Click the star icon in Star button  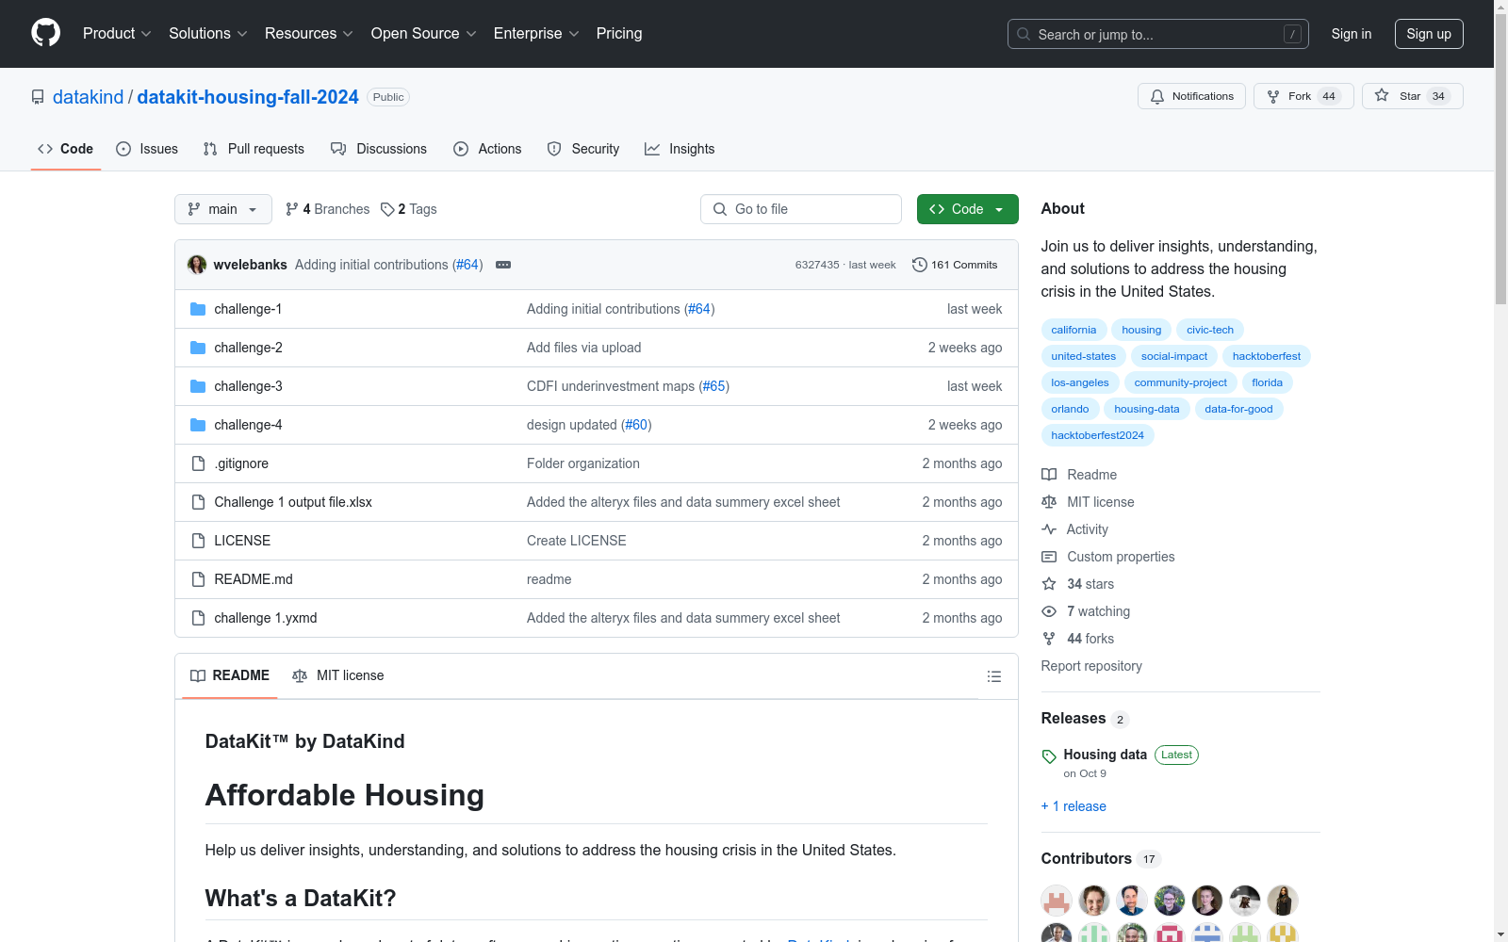[1382, 95]
